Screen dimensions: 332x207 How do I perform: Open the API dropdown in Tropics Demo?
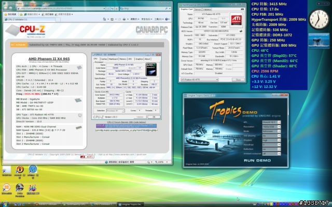point(271,122)
